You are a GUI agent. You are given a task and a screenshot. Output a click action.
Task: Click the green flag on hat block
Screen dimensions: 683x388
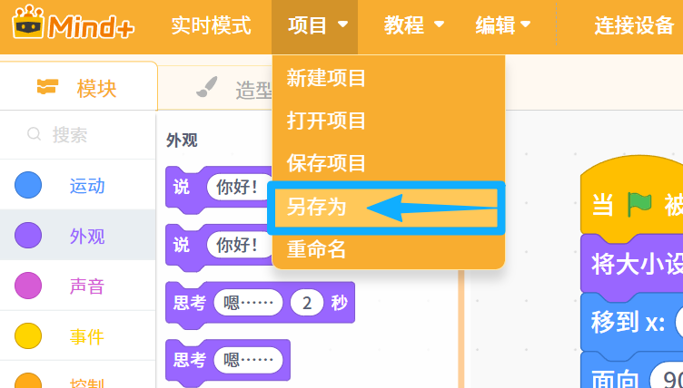coord(639,205)
